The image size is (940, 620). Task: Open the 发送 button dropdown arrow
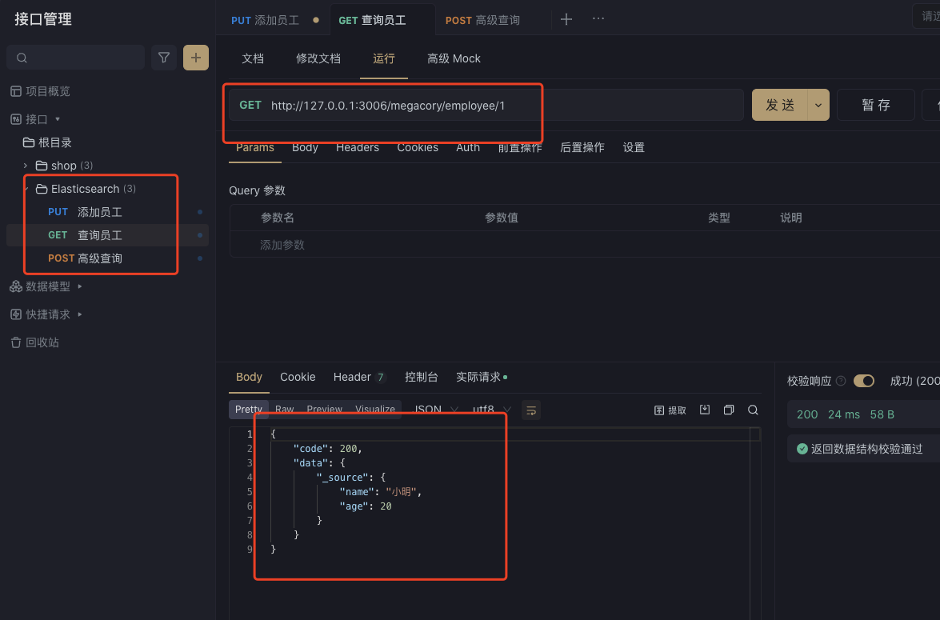[818, 105]
